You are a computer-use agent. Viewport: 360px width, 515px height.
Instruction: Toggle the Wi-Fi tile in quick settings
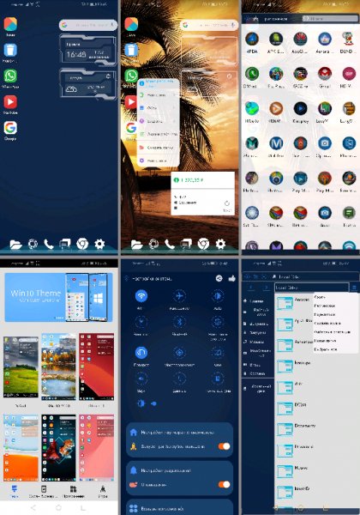(141, 296)
